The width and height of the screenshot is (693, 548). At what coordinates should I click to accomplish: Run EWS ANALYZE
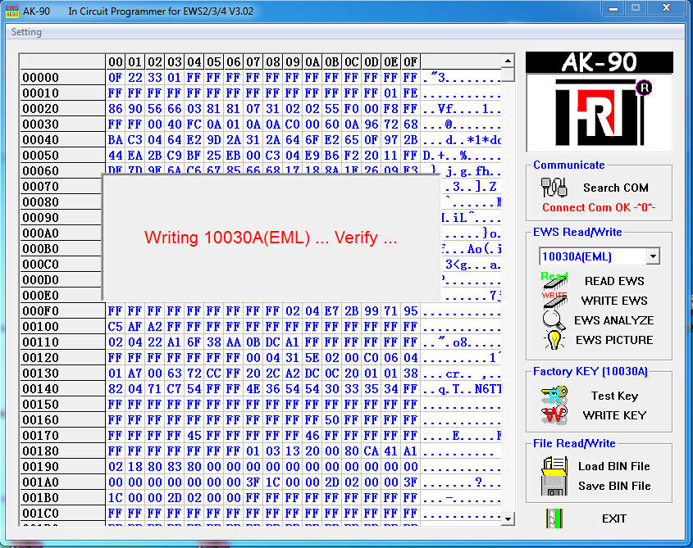(x=614, y=320)
